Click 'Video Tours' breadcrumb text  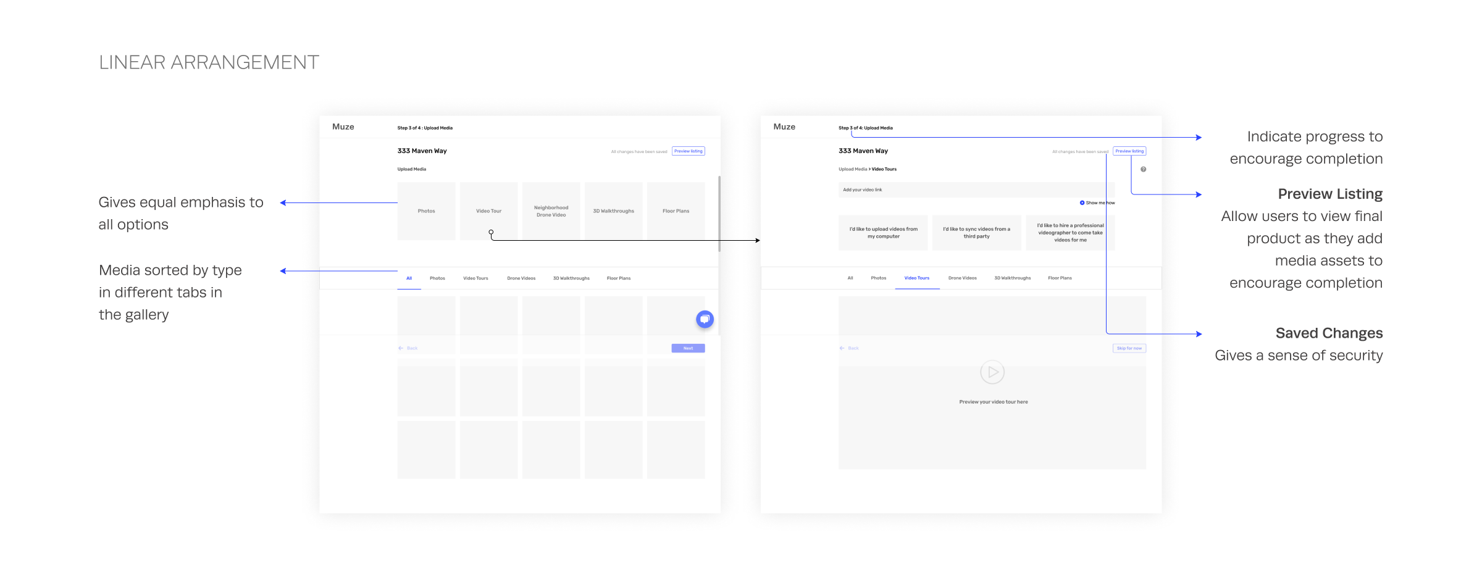[884, 169]
